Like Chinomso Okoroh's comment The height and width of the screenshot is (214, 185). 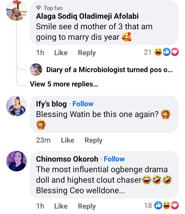tap(61, 206)
